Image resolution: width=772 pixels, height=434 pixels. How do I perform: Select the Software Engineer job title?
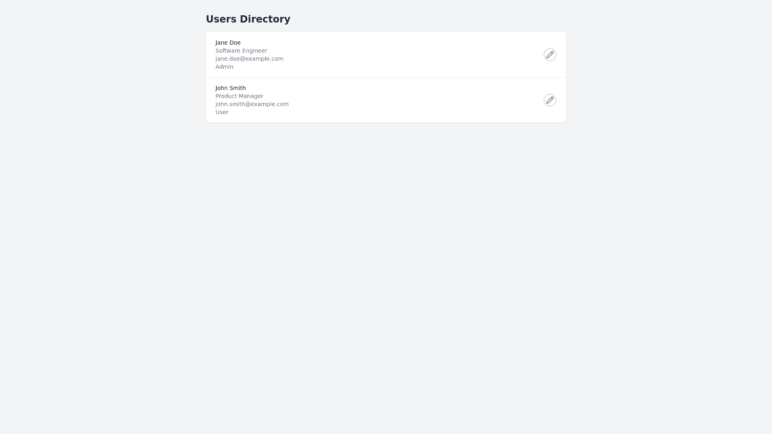[x=241, y=51]
